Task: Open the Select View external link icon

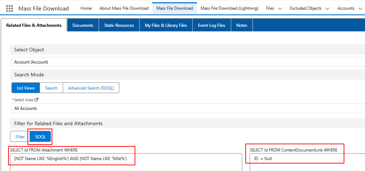Action: pos(36,99)
